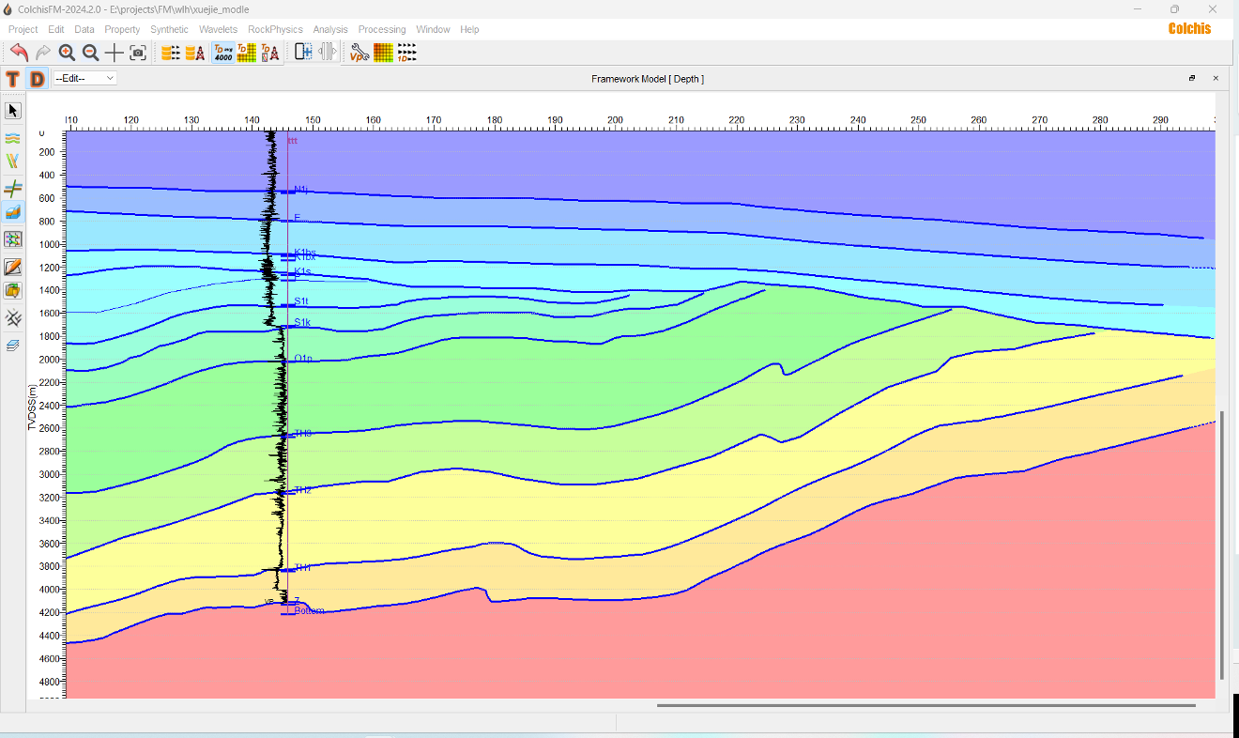Image resolution: width=1239 pixels, height=738 pixels.
Task: Click the pencil edit sidebar icon
Action: click(13, 267)
